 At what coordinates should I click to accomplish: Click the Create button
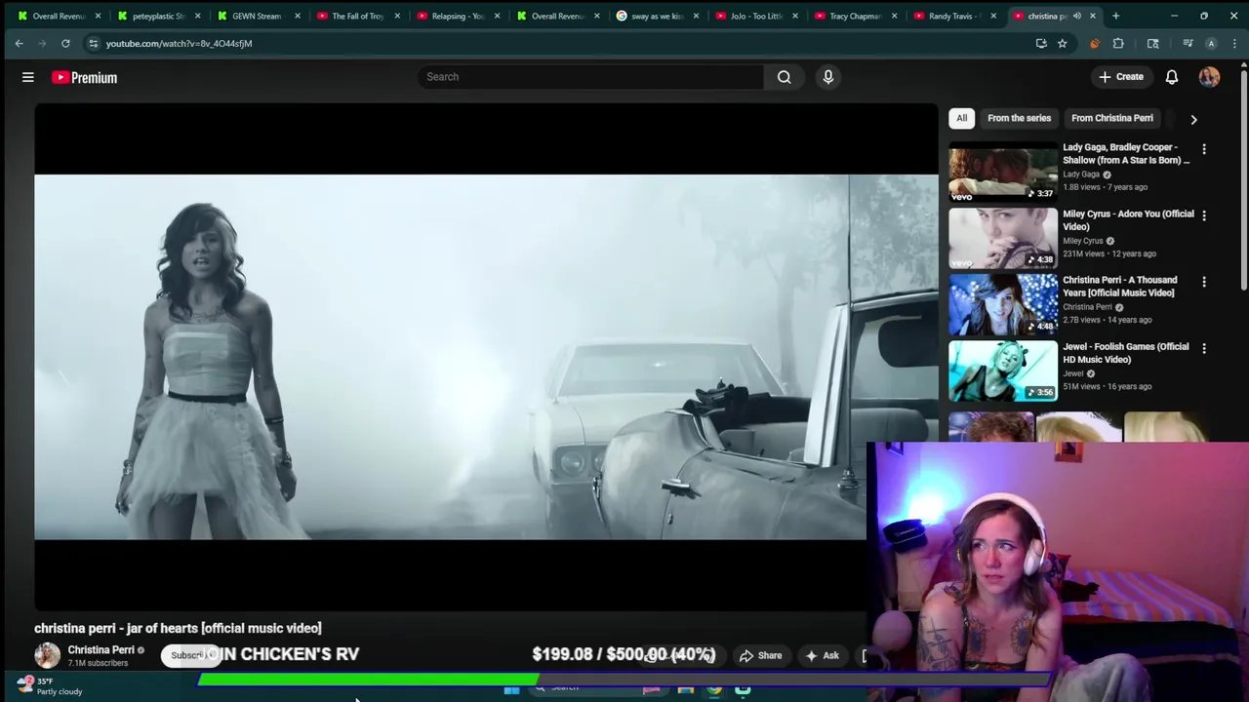point(1121,77)
